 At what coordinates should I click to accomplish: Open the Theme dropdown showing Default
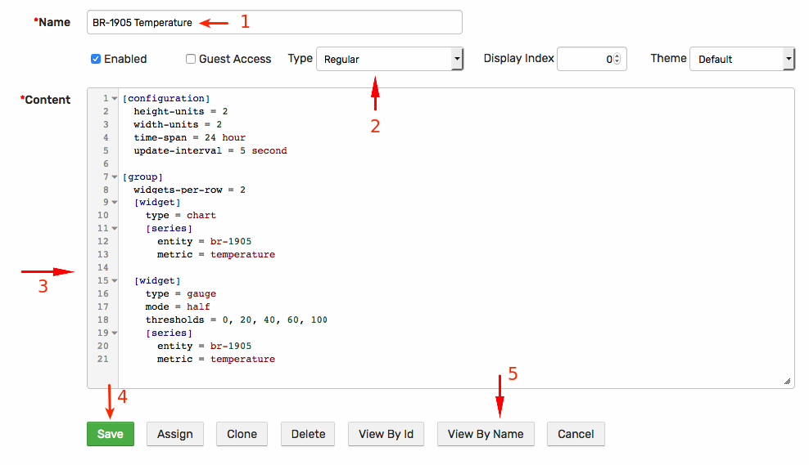click(742, 59)
